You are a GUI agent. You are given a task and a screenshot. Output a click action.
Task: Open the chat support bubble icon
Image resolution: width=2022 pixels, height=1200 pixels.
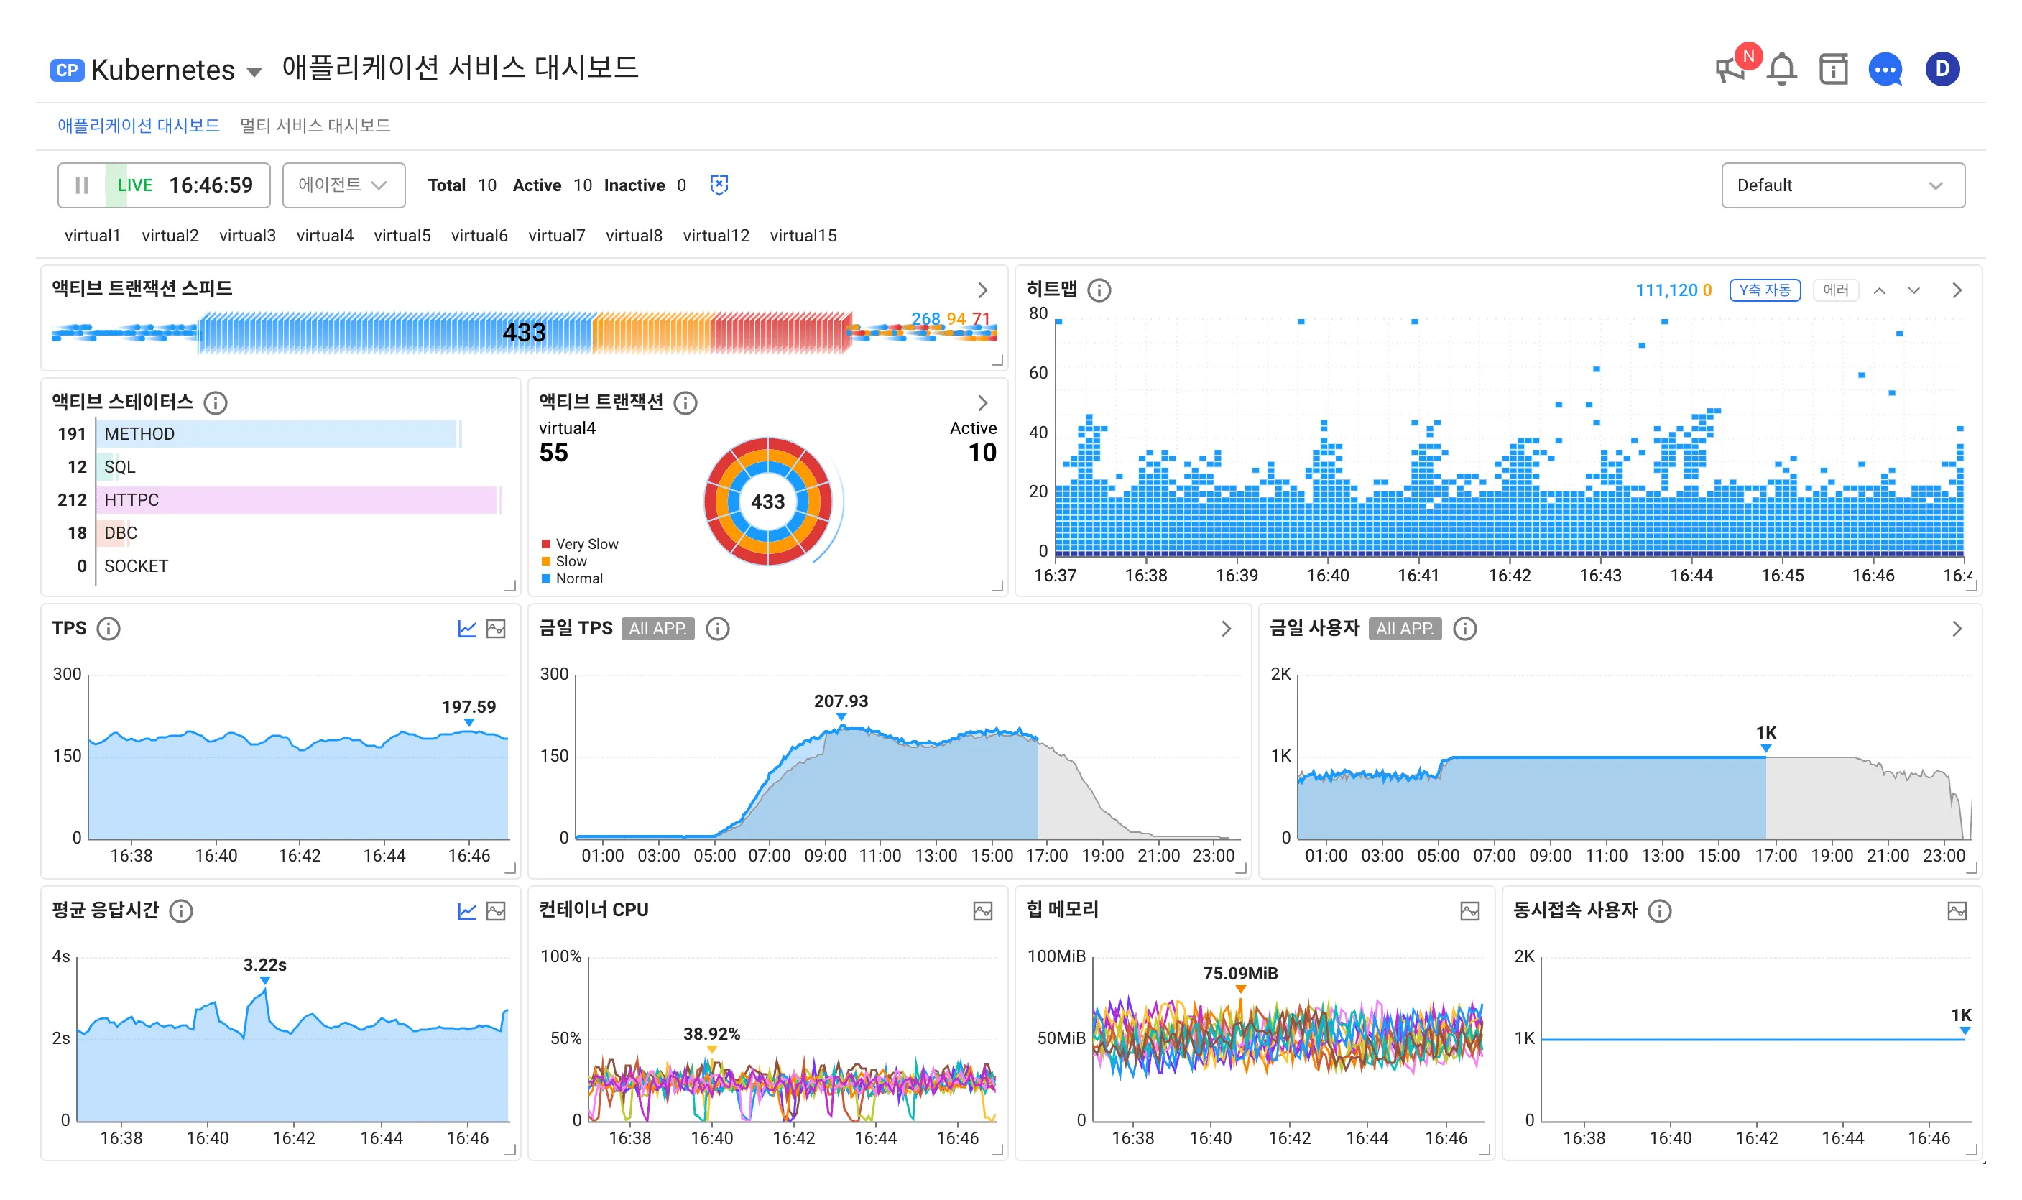(x=1885, y=70)
